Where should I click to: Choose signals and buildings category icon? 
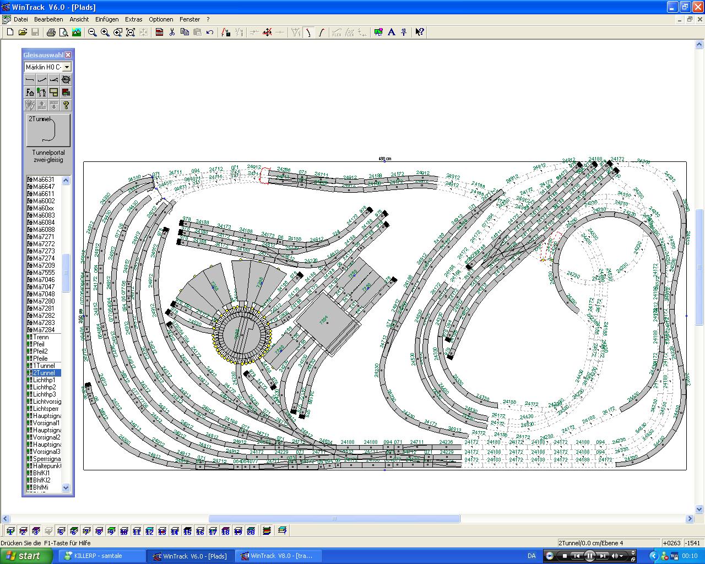(x=30, y=93)
